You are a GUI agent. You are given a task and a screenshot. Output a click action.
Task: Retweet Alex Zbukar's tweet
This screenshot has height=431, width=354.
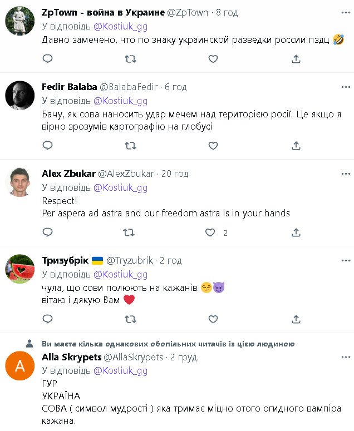tap(130, 232)
